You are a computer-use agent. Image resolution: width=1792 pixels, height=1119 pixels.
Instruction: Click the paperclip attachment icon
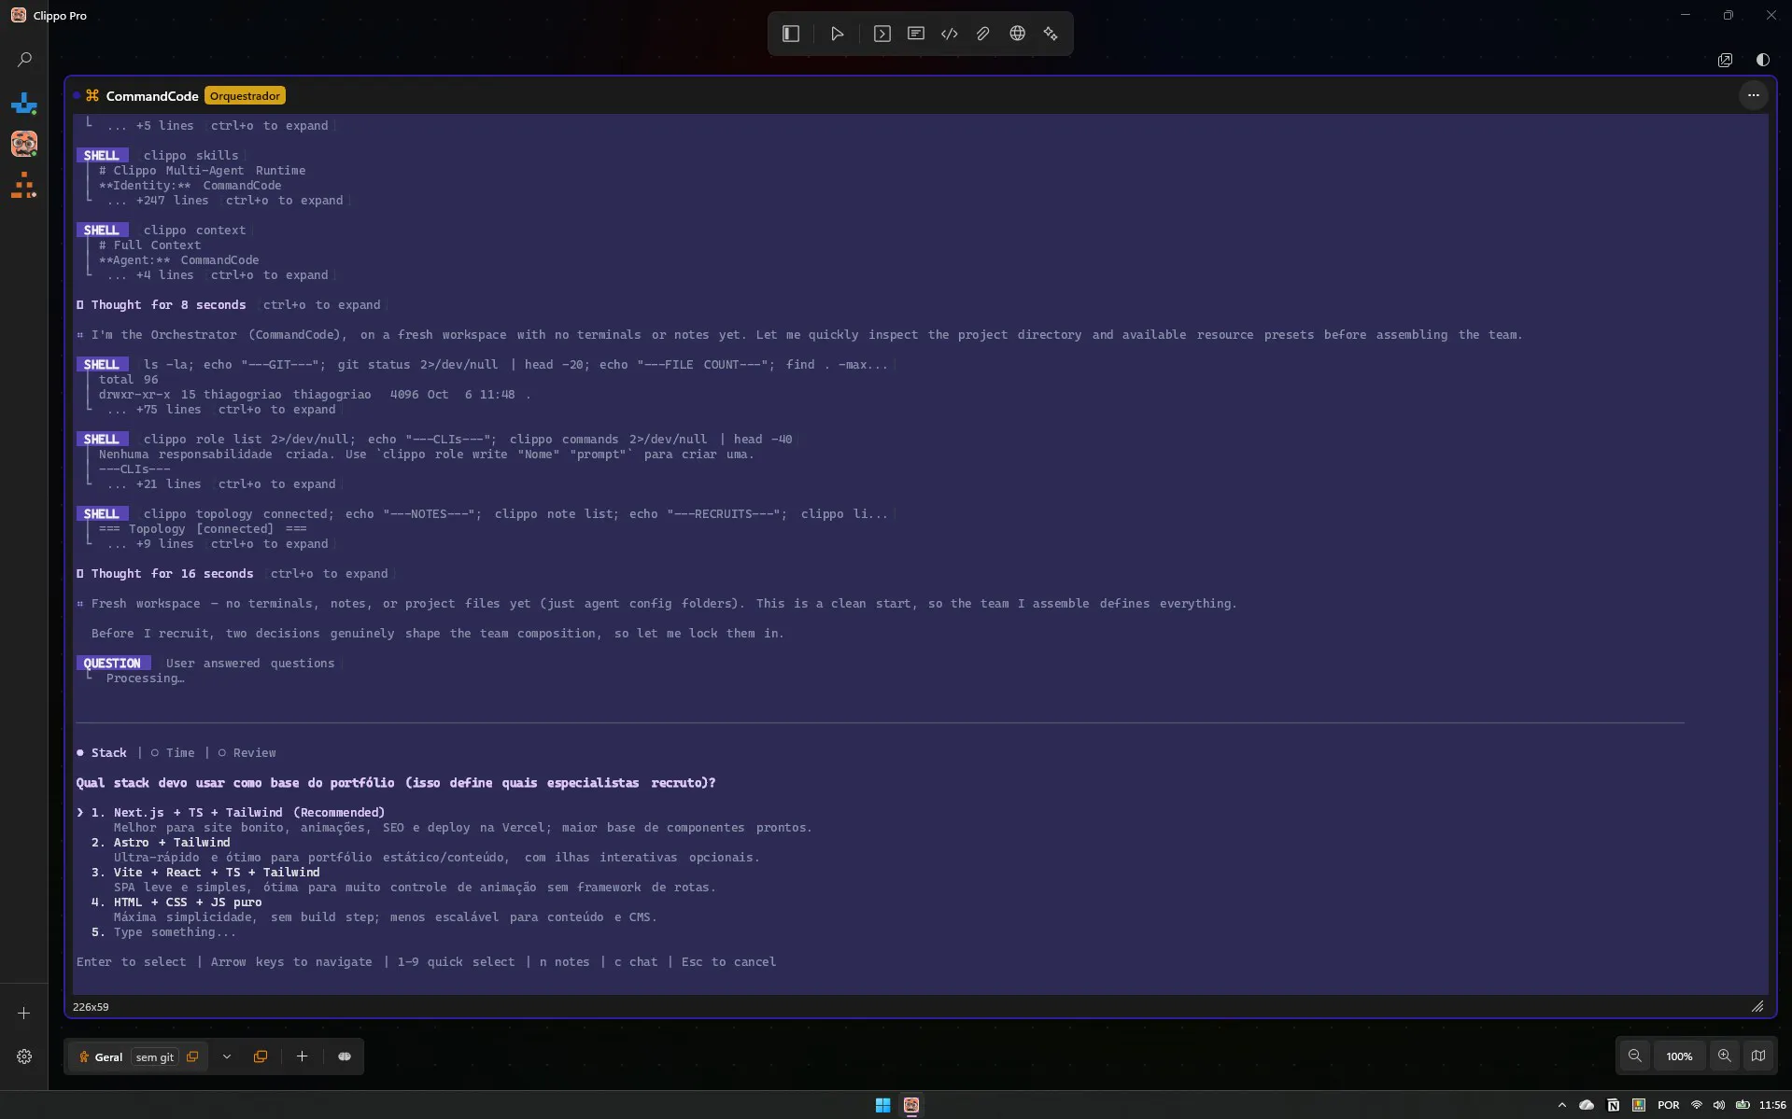[983, 34]
